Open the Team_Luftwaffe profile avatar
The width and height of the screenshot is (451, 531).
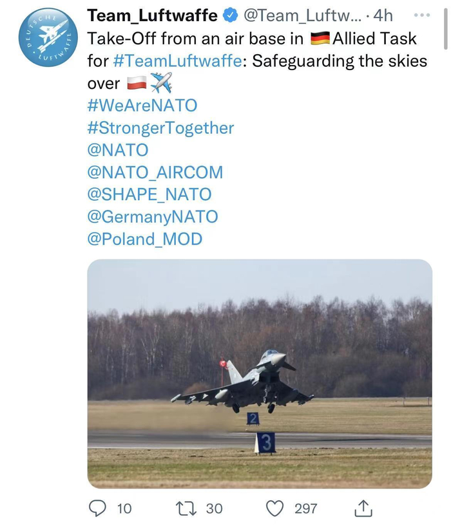click(48, 38)
